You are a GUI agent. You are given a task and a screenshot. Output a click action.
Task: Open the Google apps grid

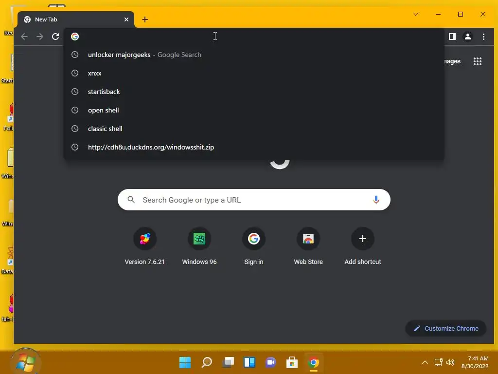click(478, 61)
